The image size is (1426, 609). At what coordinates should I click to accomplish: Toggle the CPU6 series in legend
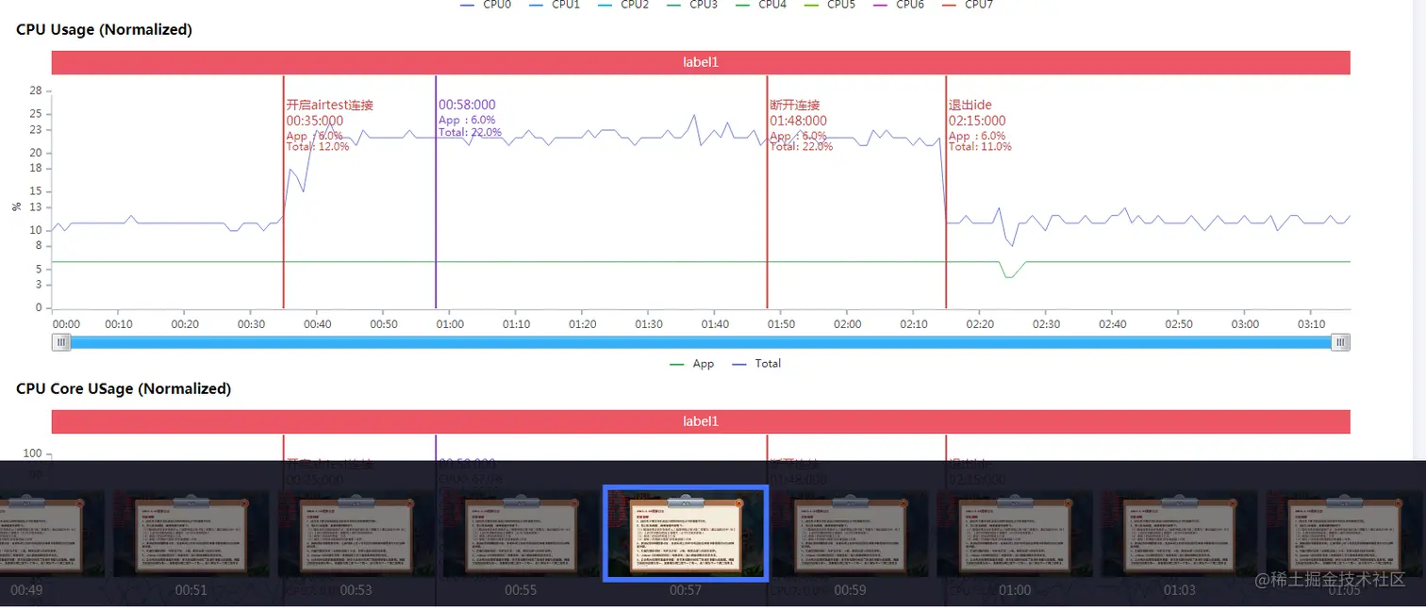pos(898,5)
